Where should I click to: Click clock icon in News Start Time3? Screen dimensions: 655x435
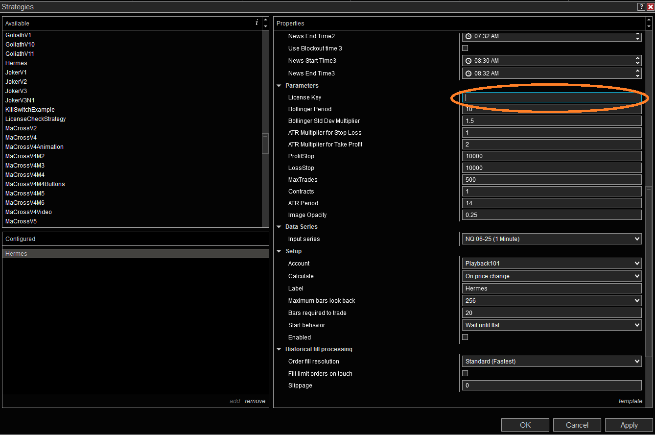coord(468,61)
